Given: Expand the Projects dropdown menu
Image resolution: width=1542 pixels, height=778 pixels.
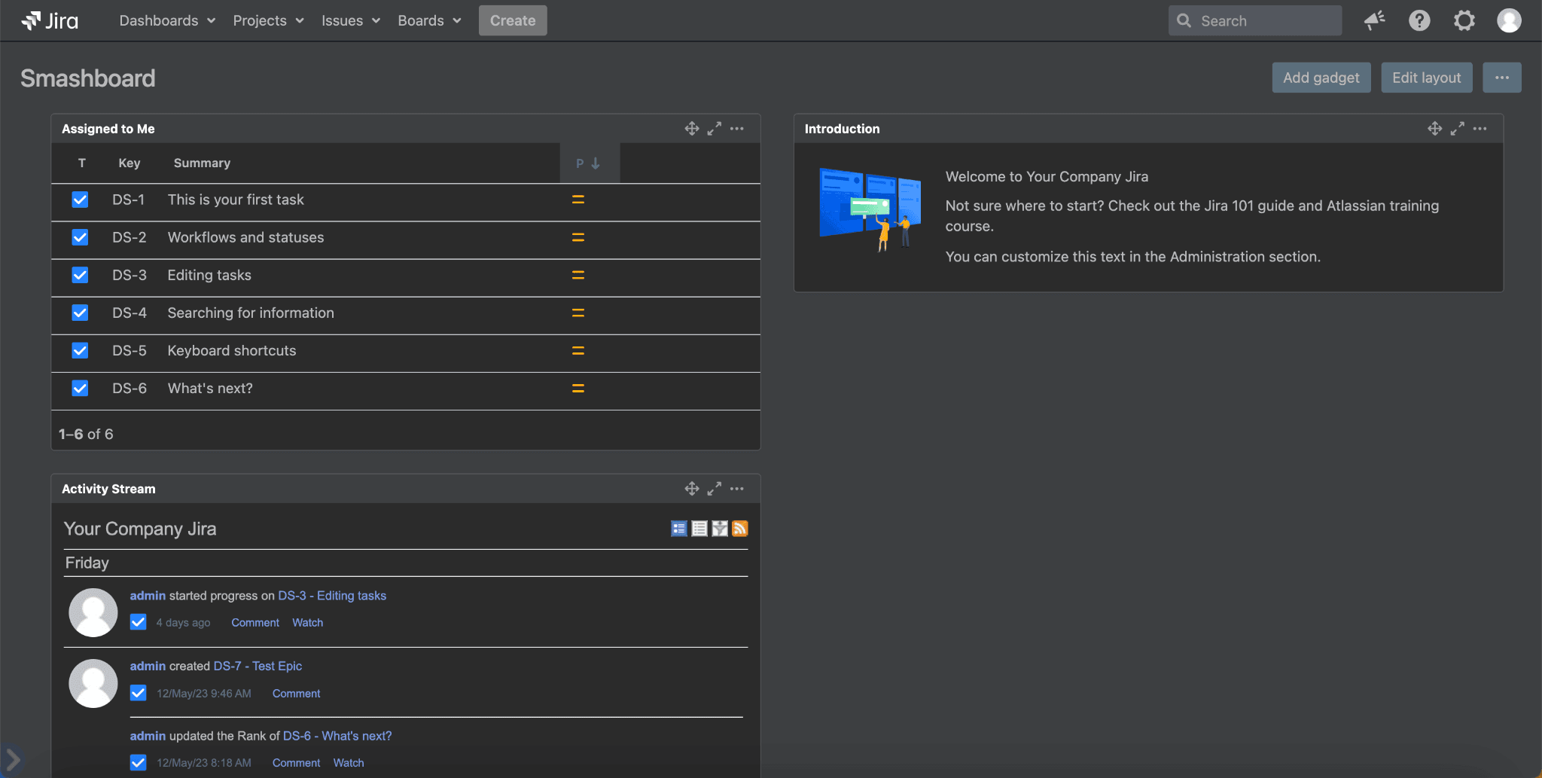Looking at the screenshot, I should [268, 20].
